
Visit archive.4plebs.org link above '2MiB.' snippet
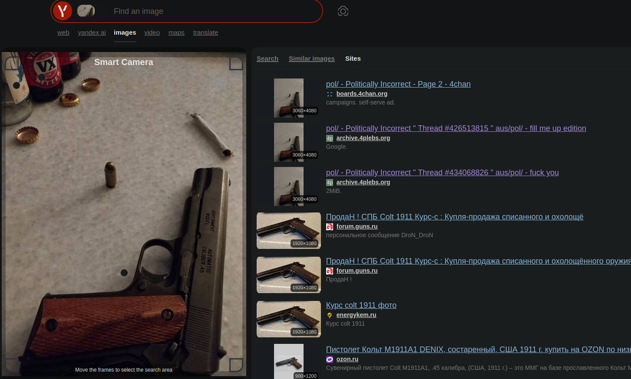click(x=363, y=182)
